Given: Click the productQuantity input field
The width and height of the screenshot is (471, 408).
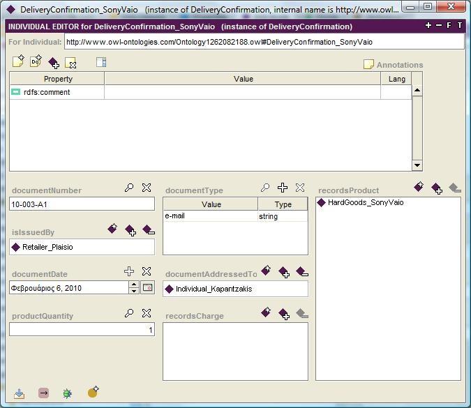Looking at the screenshot, I should (82, 330).
